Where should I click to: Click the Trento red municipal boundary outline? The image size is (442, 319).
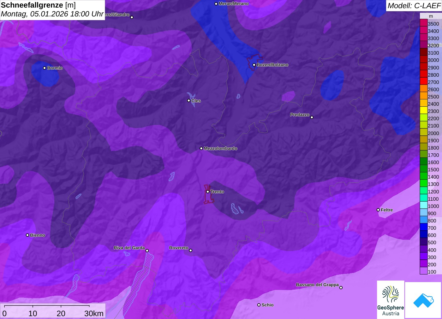(208, 194)
